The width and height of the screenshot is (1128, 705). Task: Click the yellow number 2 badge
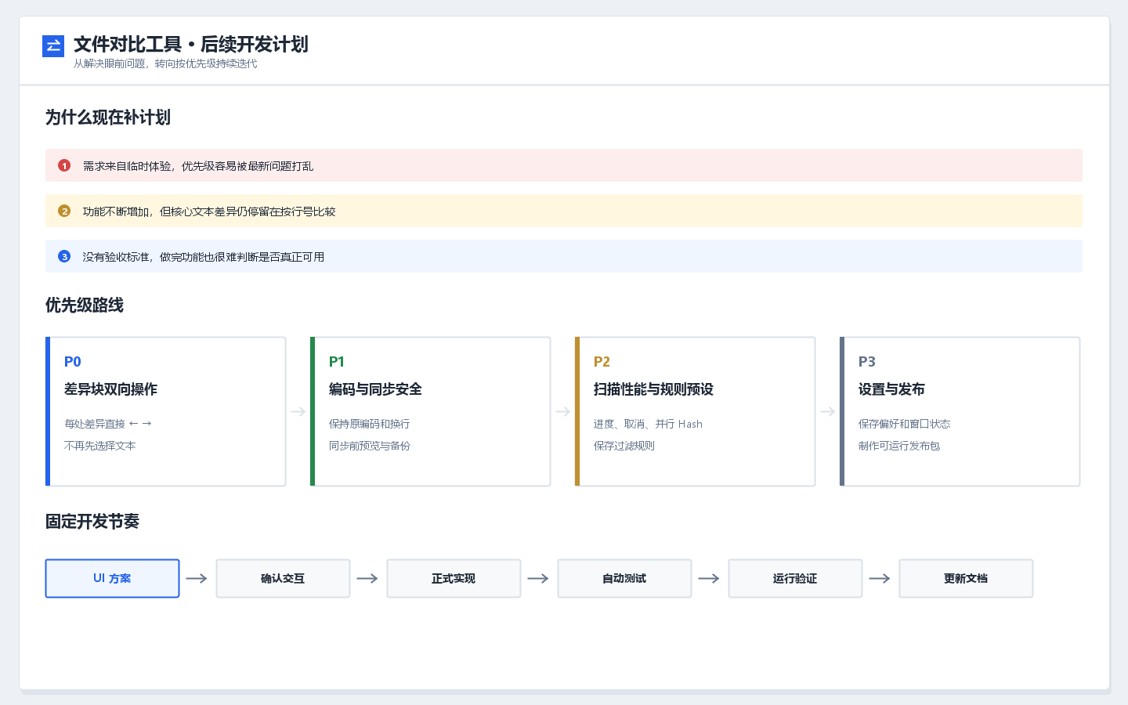click(64, 211)
